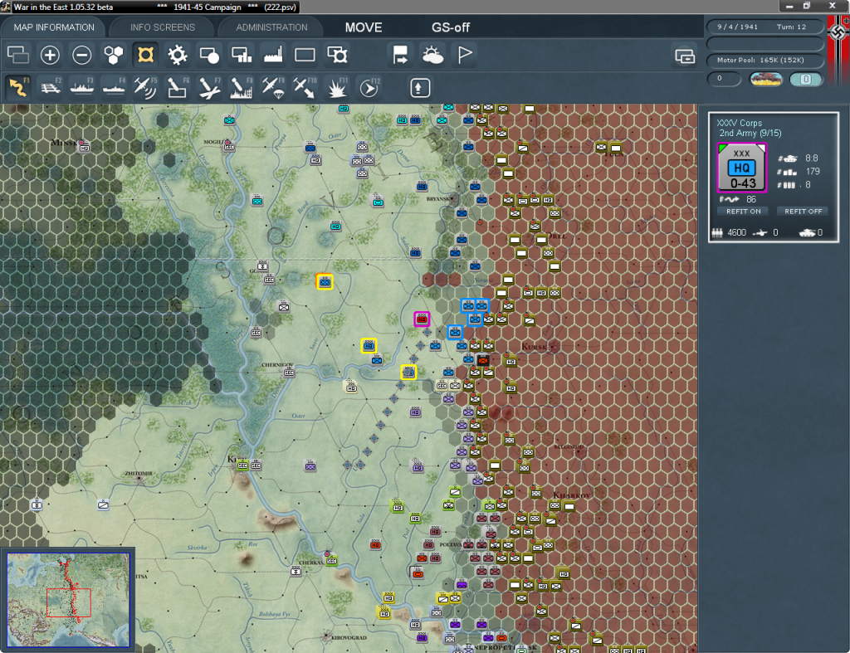Click the GS-off status label

point(451,27)
